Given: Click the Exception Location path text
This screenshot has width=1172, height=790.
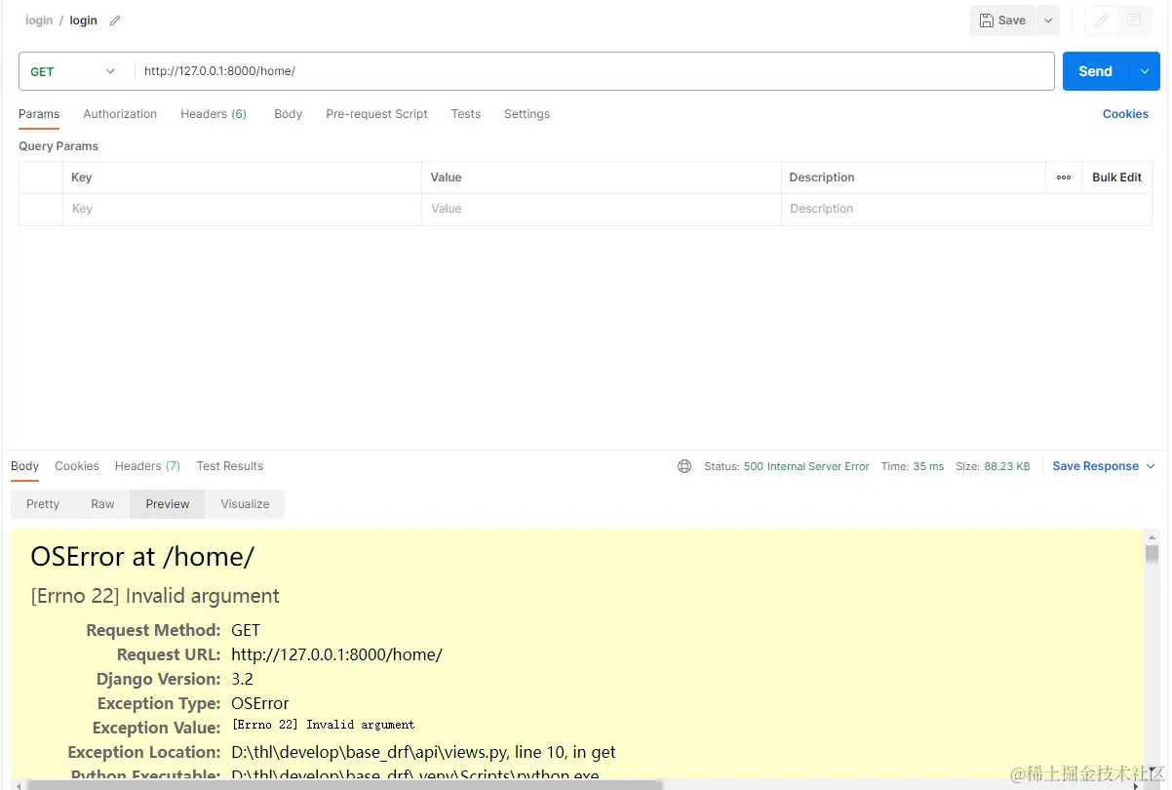Looking at the screenshot, I should [423, 752].
